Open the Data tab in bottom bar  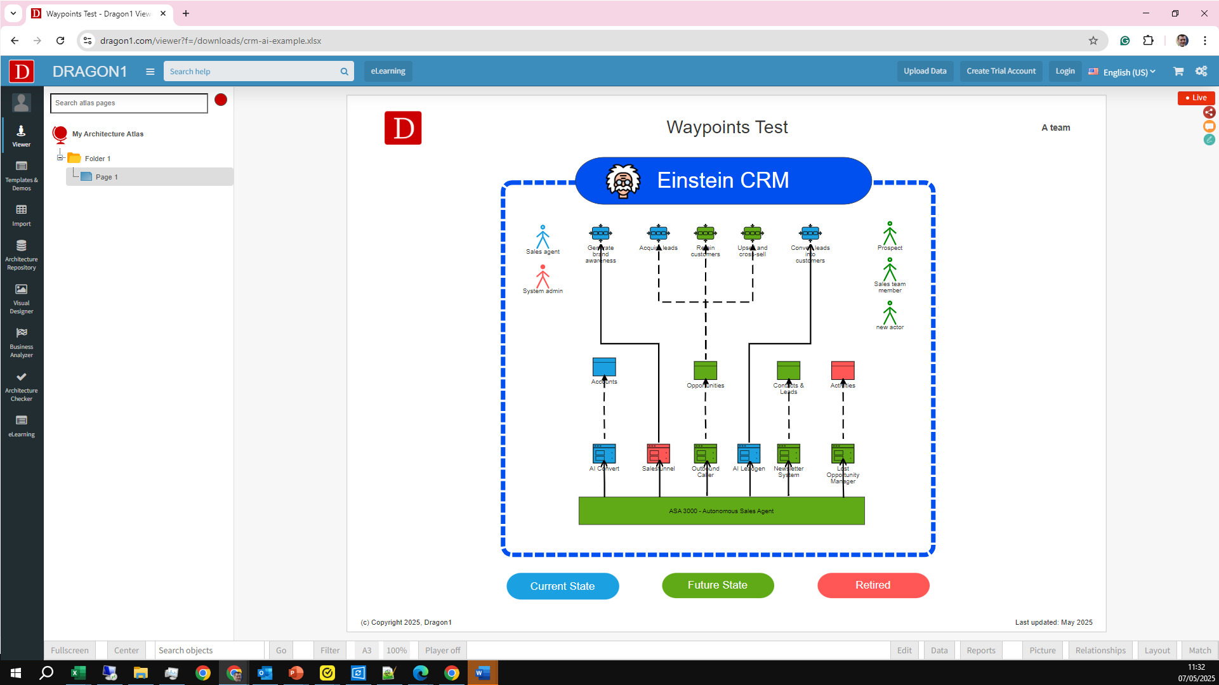[939, 650]
